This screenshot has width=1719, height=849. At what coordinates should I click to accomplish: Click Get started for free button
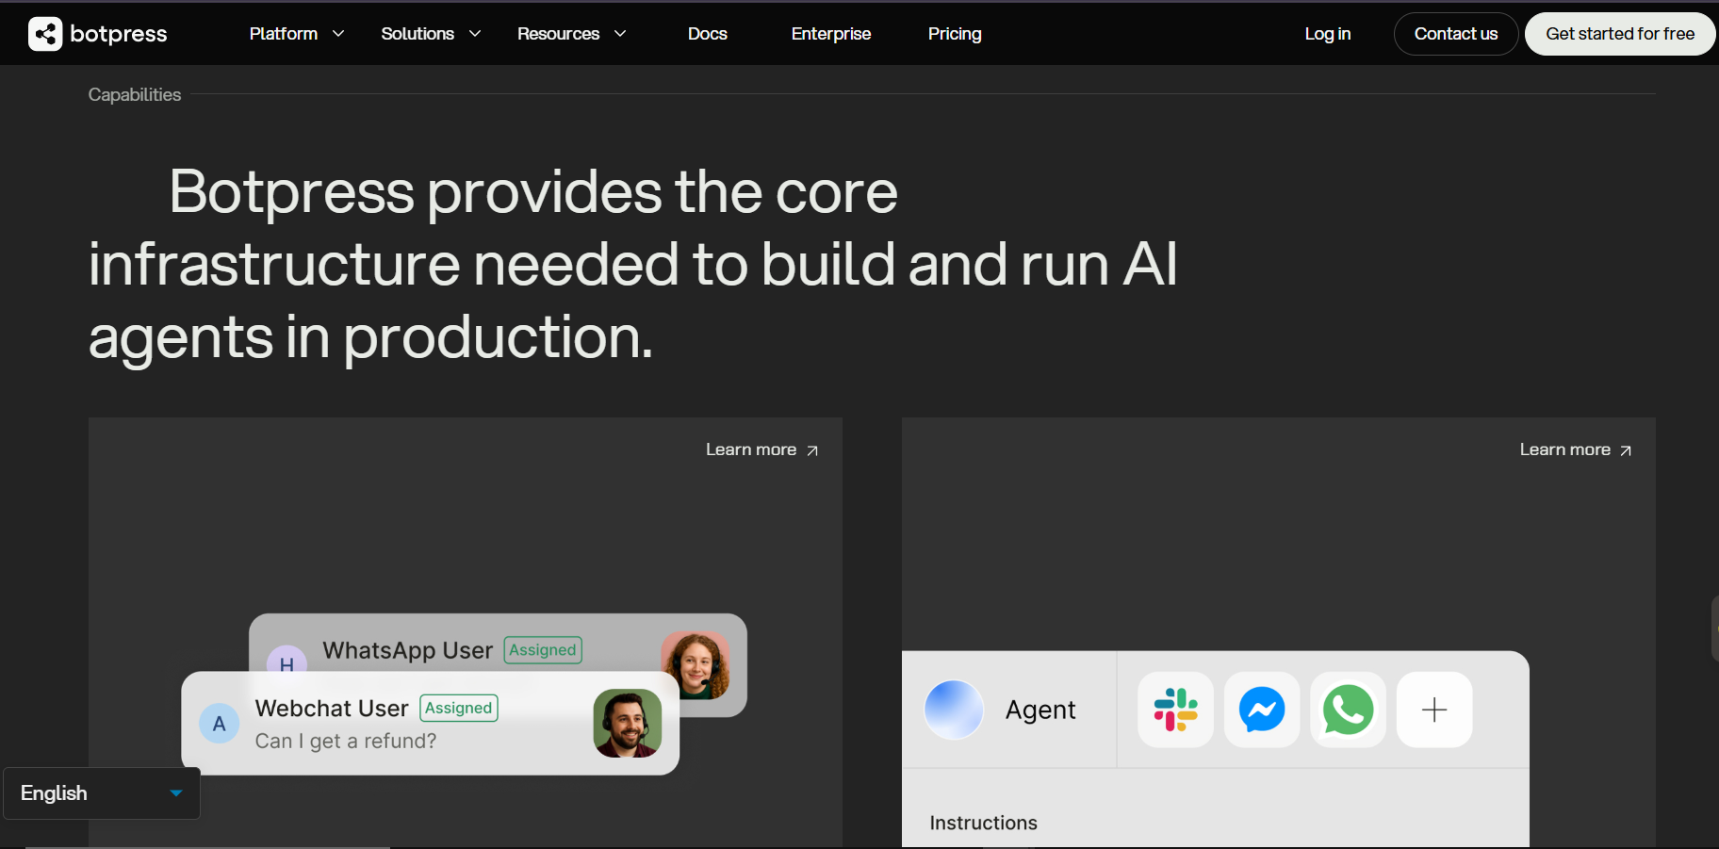point(1620,34)
